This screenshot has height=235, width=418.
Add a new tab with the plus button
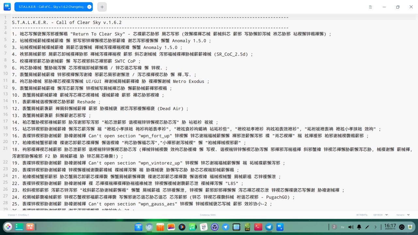pos(102,7)
